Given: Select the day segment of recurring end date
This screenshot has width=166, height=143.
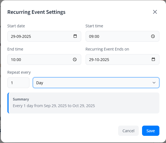Looking at the screenshot, I should click(91, 59).
